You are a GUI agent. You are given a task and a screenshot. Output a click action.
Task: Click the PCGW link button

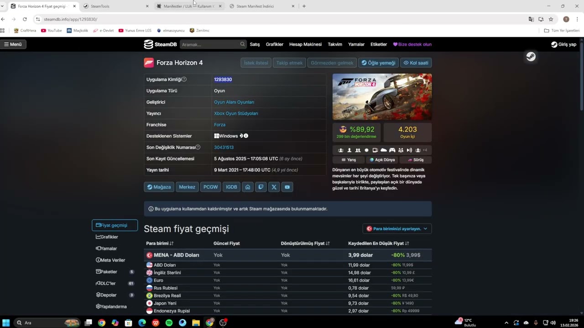point(210,187)
